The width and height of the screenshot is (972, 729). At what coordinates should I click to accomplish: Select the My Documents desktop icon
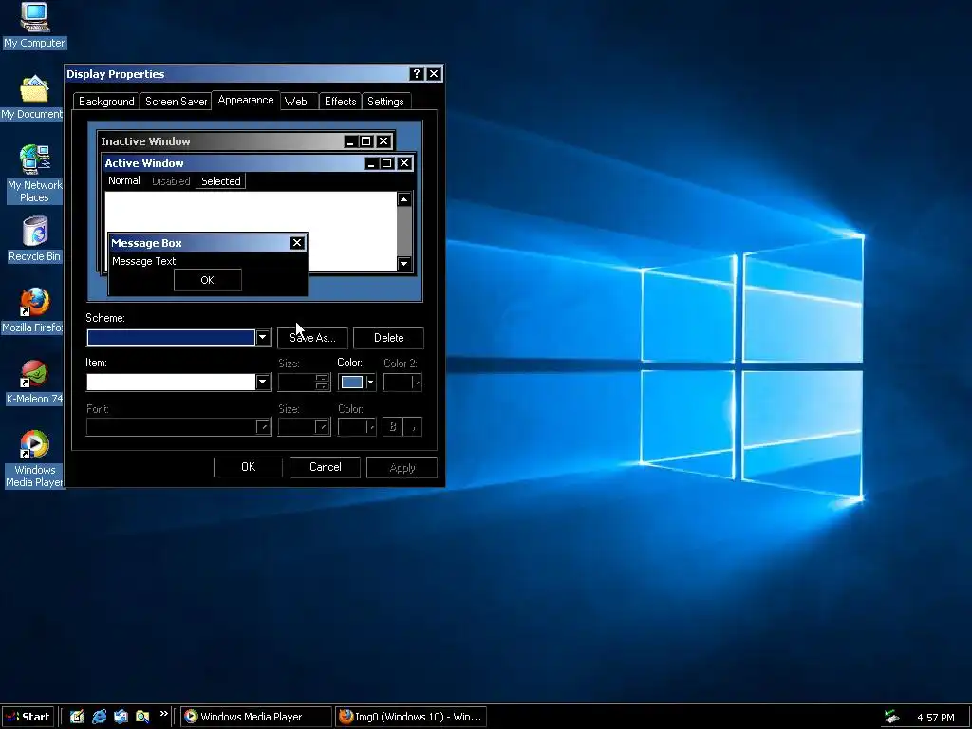pyautogui.click(x=32, y=98)
